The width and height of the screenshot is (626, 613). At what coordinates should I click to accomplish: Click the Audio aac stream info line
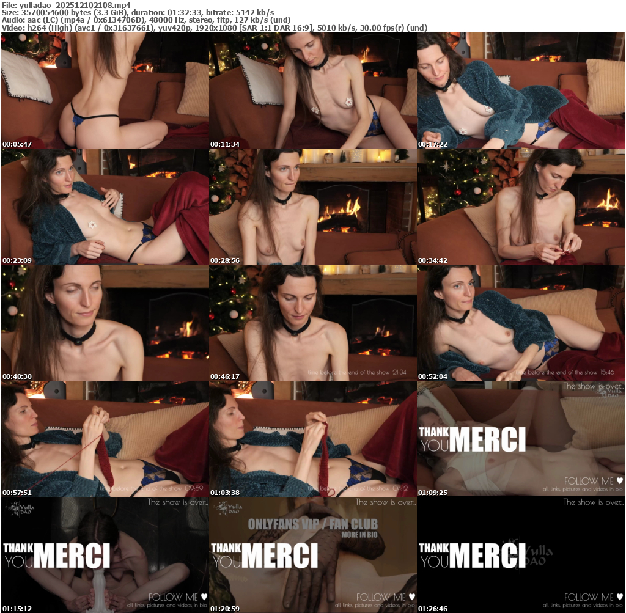(146, 20)
